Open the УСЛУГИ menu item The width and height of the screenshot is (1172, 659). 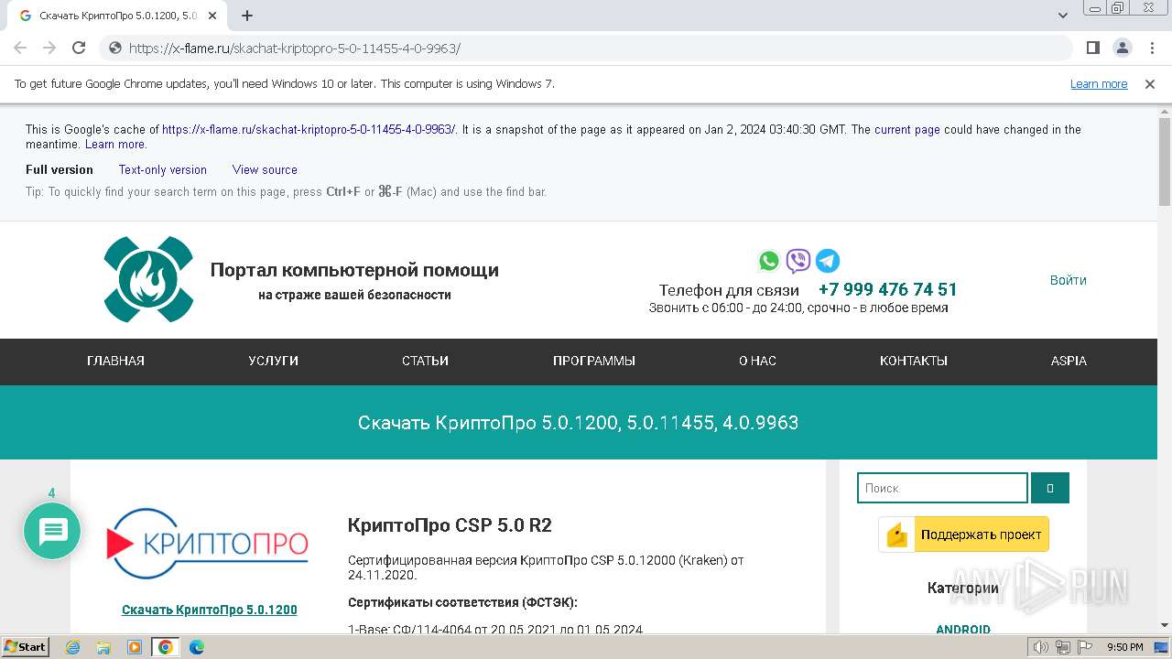(273, 361)
